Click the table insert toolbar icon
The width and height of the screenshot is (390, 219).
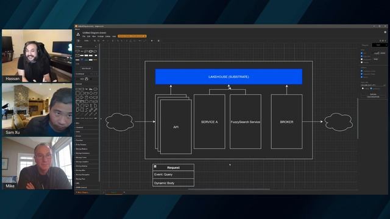[x=158, y=41]
